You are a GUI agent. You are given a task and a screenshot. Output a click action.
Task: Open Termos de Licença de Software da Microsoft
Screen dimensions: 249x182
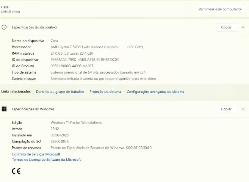[x=46, y=160]
